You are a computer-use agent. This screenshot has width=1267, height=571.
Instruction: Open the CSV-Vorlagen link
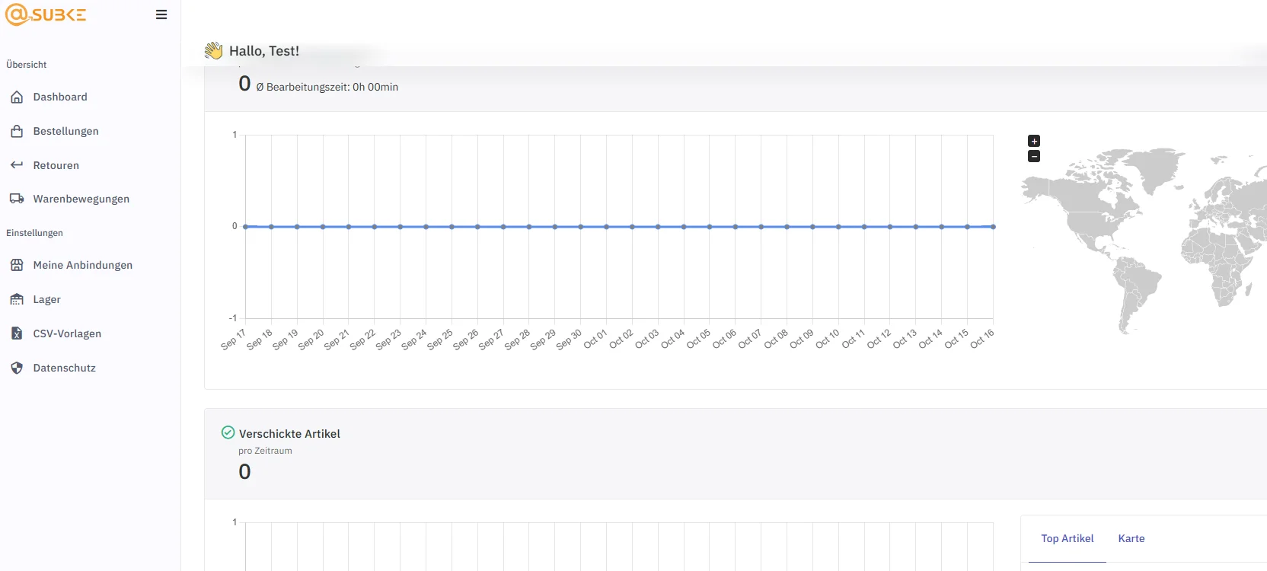pos(67,333)
